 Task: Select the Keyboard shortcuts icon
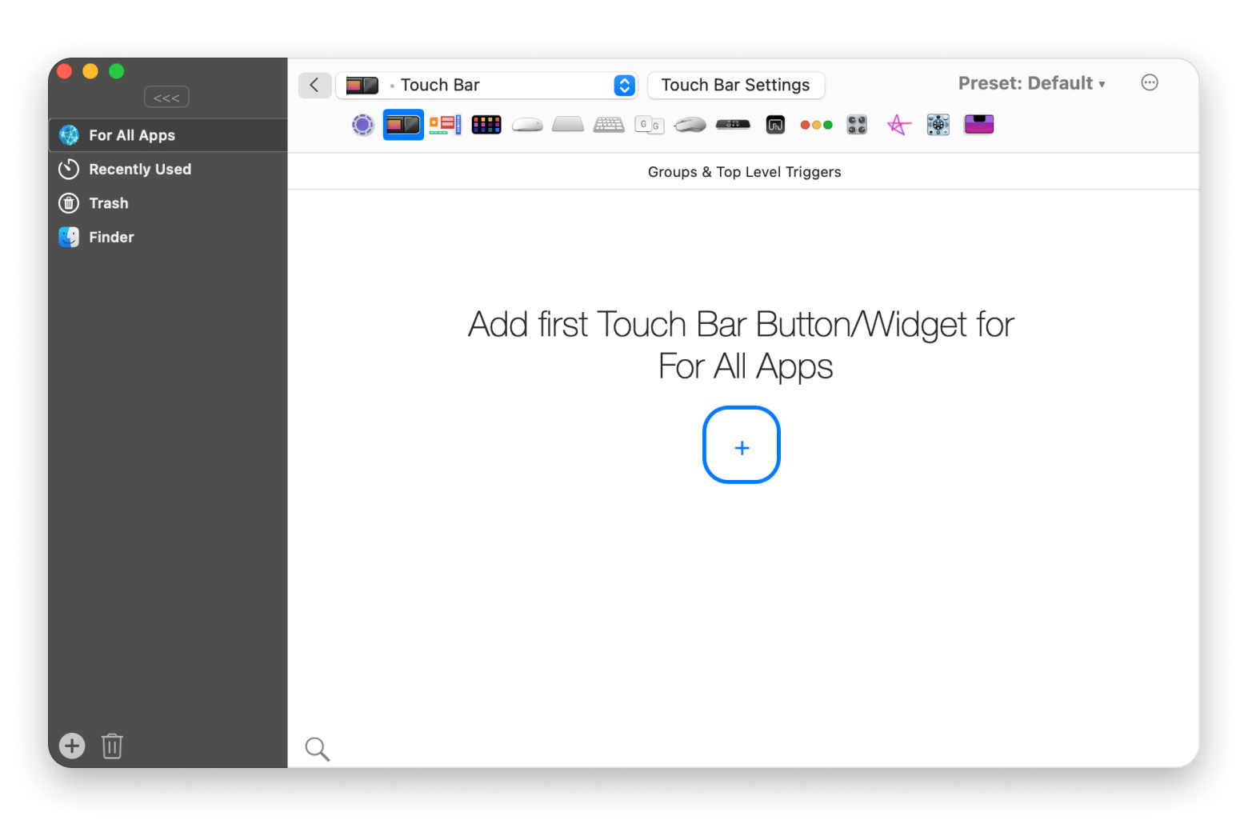609,125
